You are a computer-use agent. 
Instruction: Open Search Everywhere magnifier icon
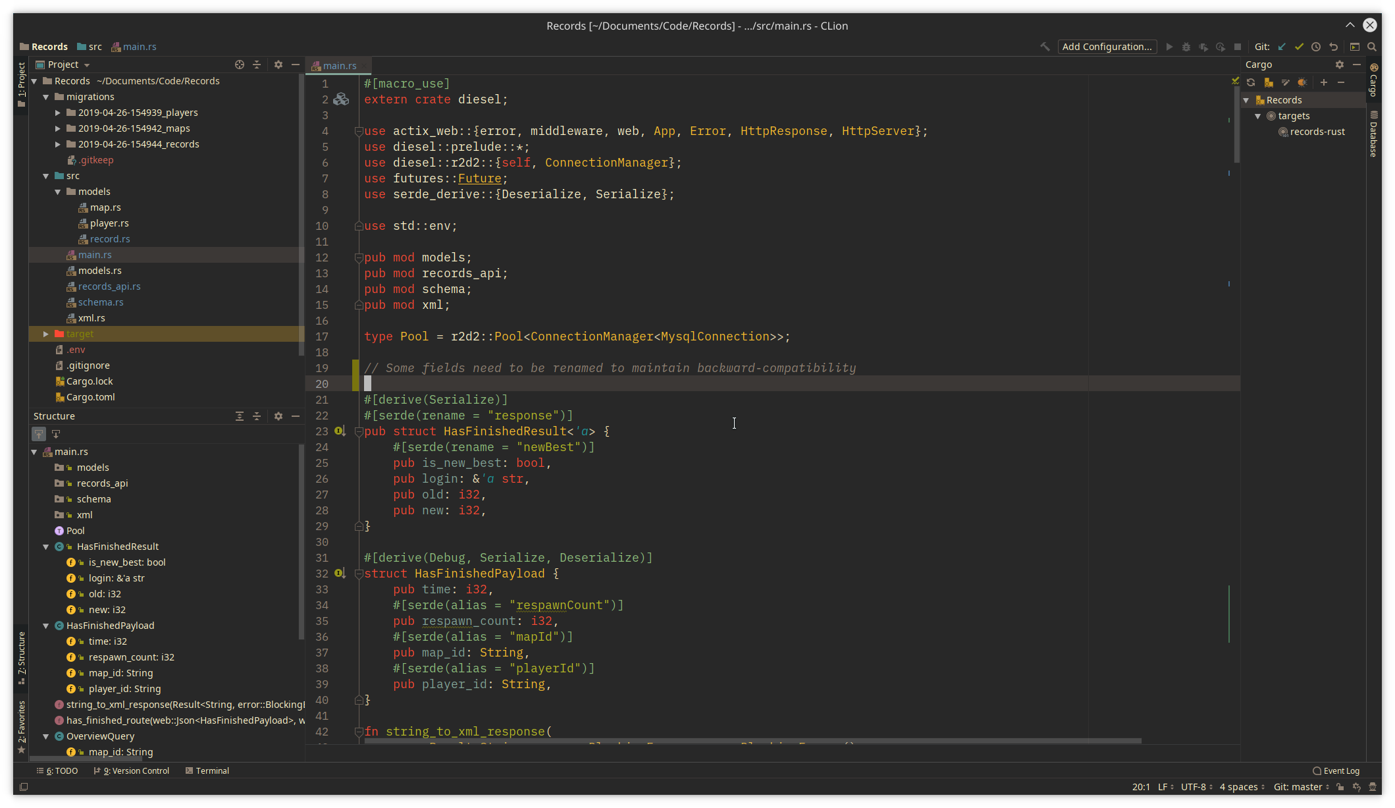(1372, 47)
